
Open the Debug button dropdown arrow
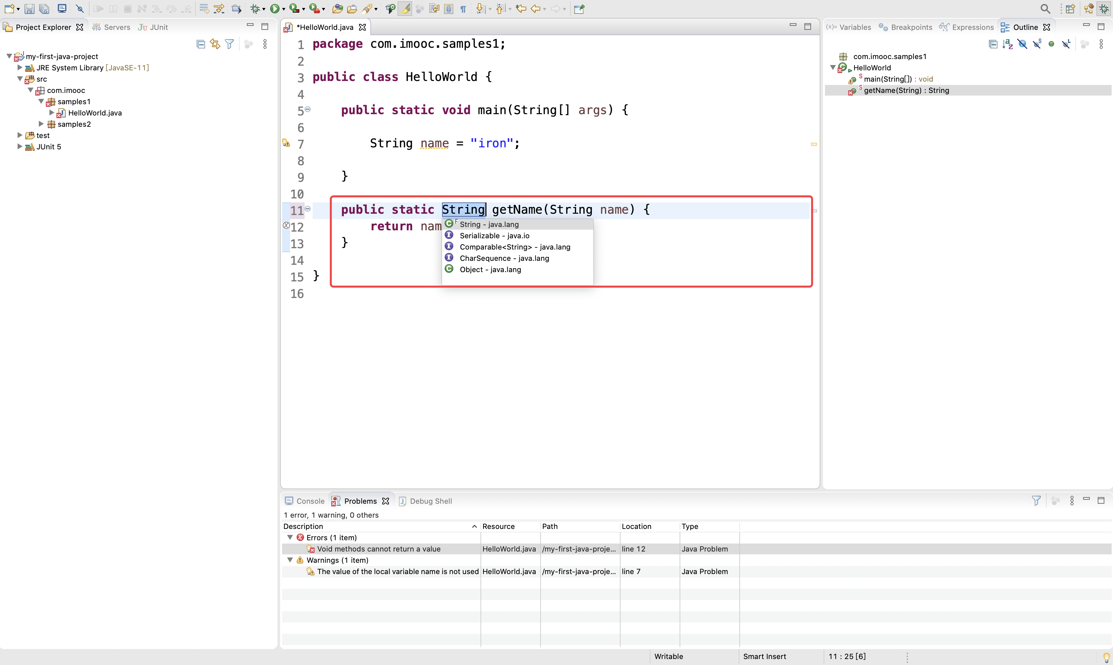263,9
